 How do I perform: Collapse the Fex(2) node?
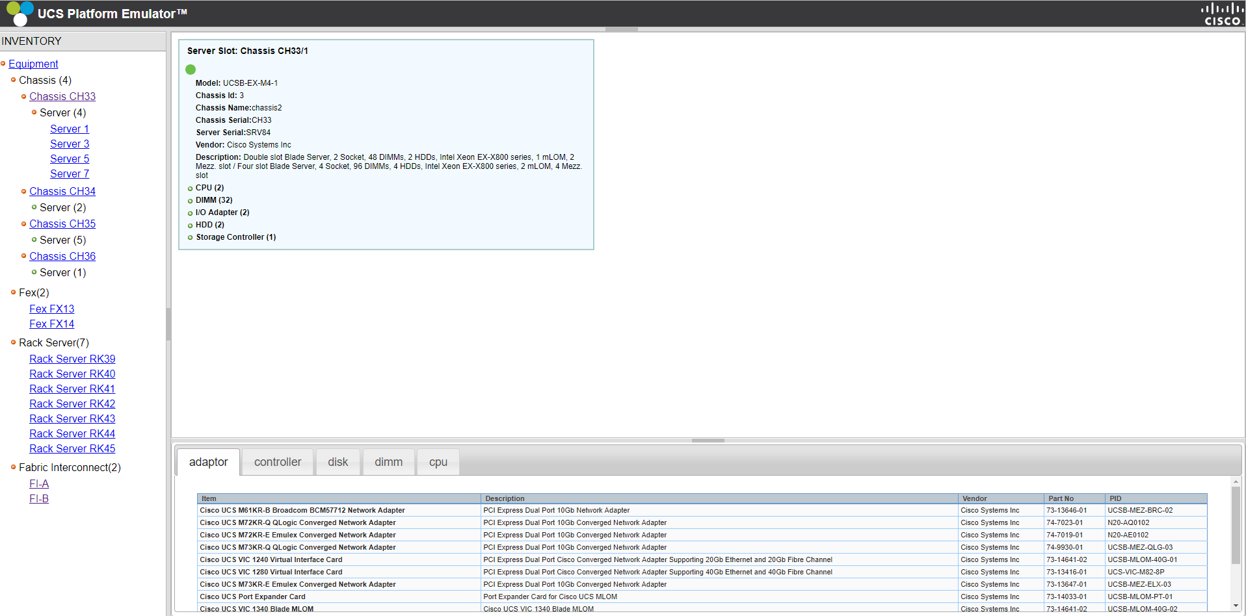click(x=13, y=292)
